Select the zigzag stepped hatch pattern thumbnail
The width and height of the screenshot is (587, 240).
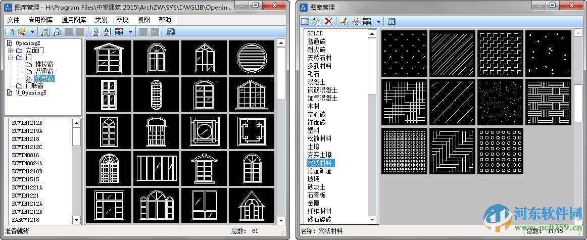(x=500, y=54)
